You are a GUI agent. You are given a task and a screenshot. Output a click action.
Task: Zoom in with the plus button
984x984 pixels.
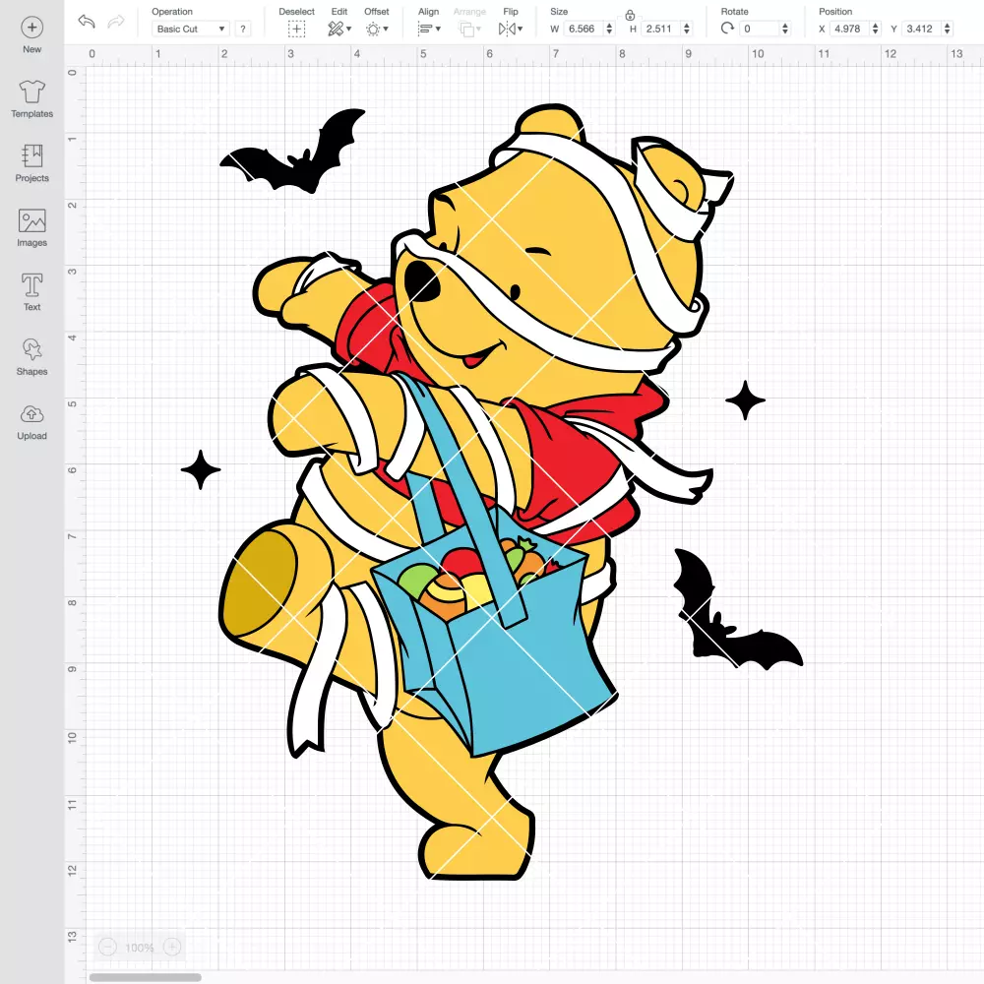click(172, 947)
